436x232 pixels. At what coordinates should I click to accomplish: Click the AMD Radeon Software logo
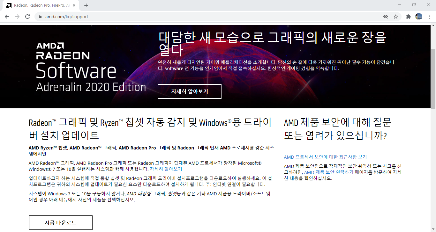pyautogui.click(x=91, y=67)
